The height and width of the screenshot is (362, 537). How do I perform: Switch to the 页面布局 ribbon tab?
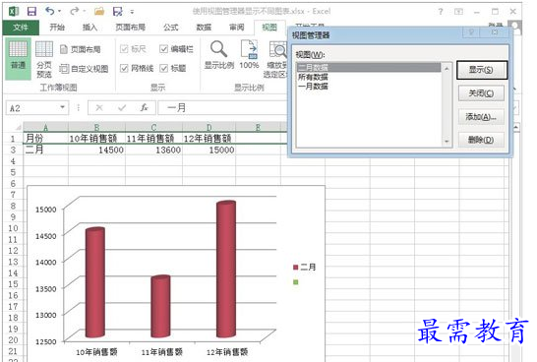pos(130,28)
